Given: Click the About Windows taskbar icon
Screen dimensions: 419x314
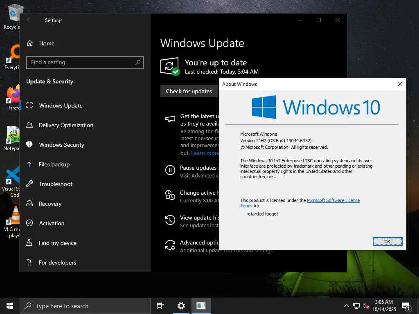Looking at the screenshot, I should click(x=201, y=306).
